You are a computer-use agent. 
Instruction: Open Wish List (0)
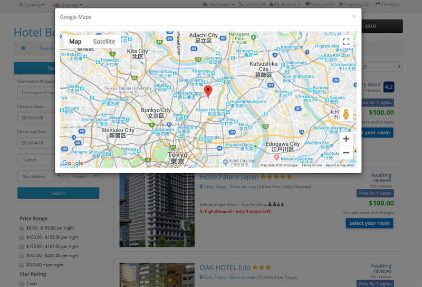(x=320, y=4)
